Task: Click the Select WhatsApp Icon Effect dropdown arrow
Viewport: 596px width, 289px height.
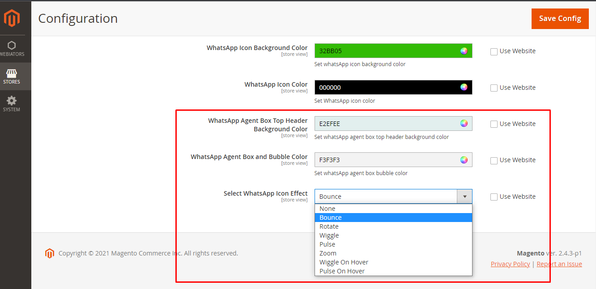Action: 464,197
